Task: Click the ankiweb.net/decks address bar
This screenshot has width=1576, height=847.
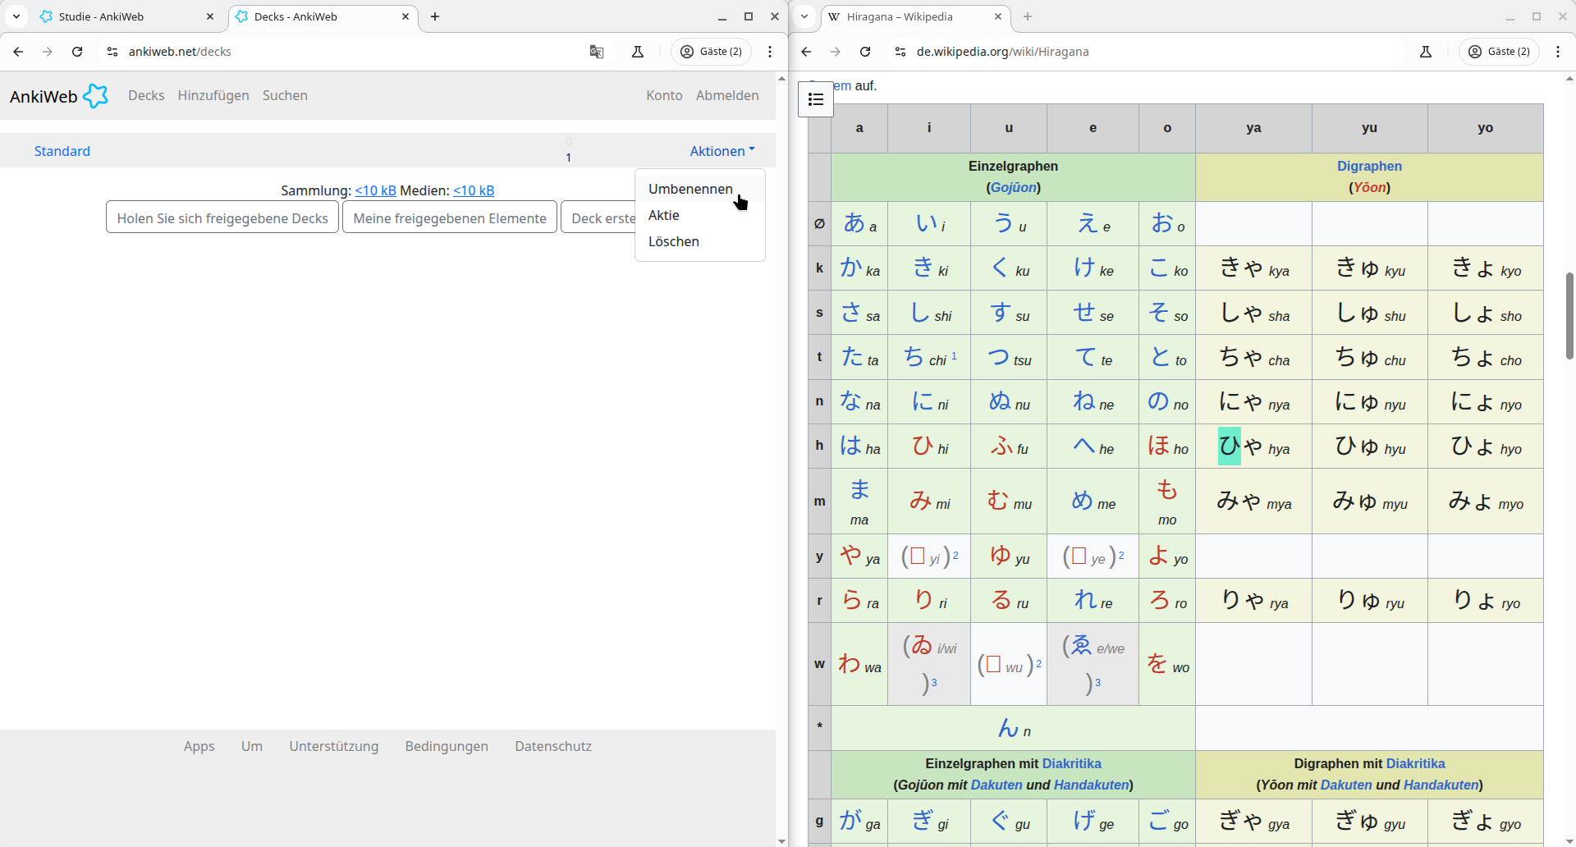Action: coord(180,52)
